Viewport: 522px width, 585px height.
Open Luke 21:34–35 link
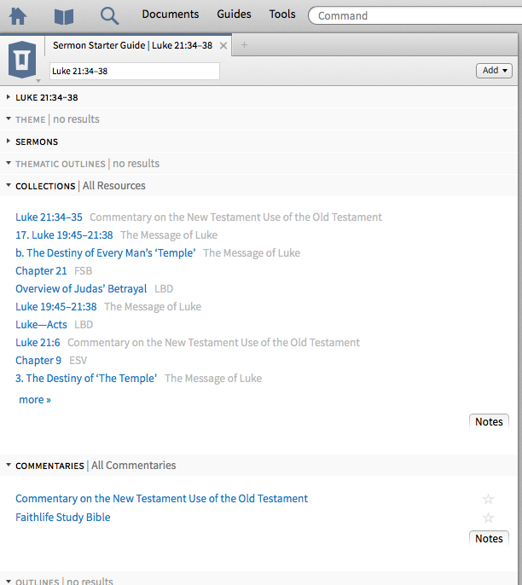[49, 217]
